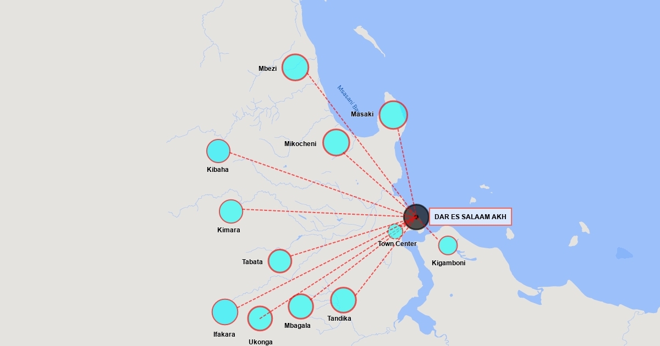
Task: Select the Ukonga map marker
Action: pos(260,319)
